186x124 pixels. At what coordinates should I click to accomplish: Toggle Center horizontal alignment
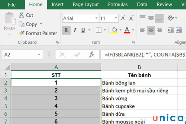tap(151, 30)
